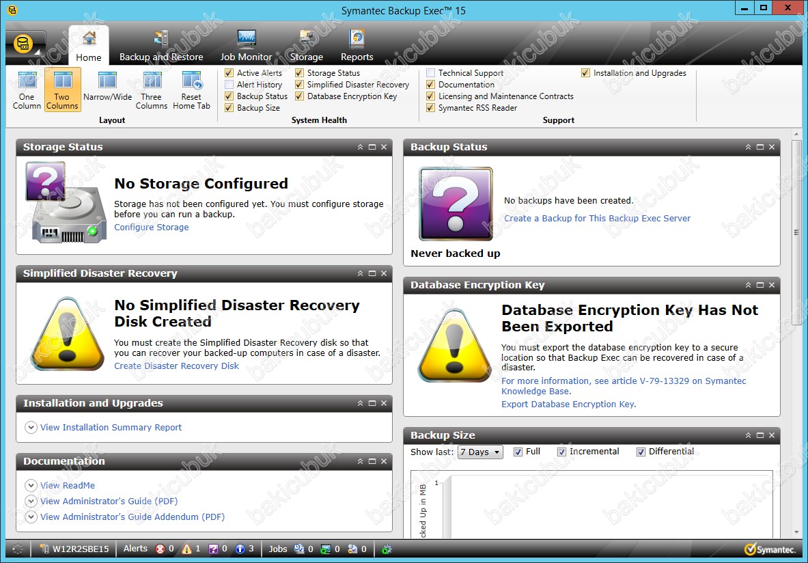Collapse the Installation and Upgrades panel
Viewport: 808px width, 563px height.
(360, 403)
